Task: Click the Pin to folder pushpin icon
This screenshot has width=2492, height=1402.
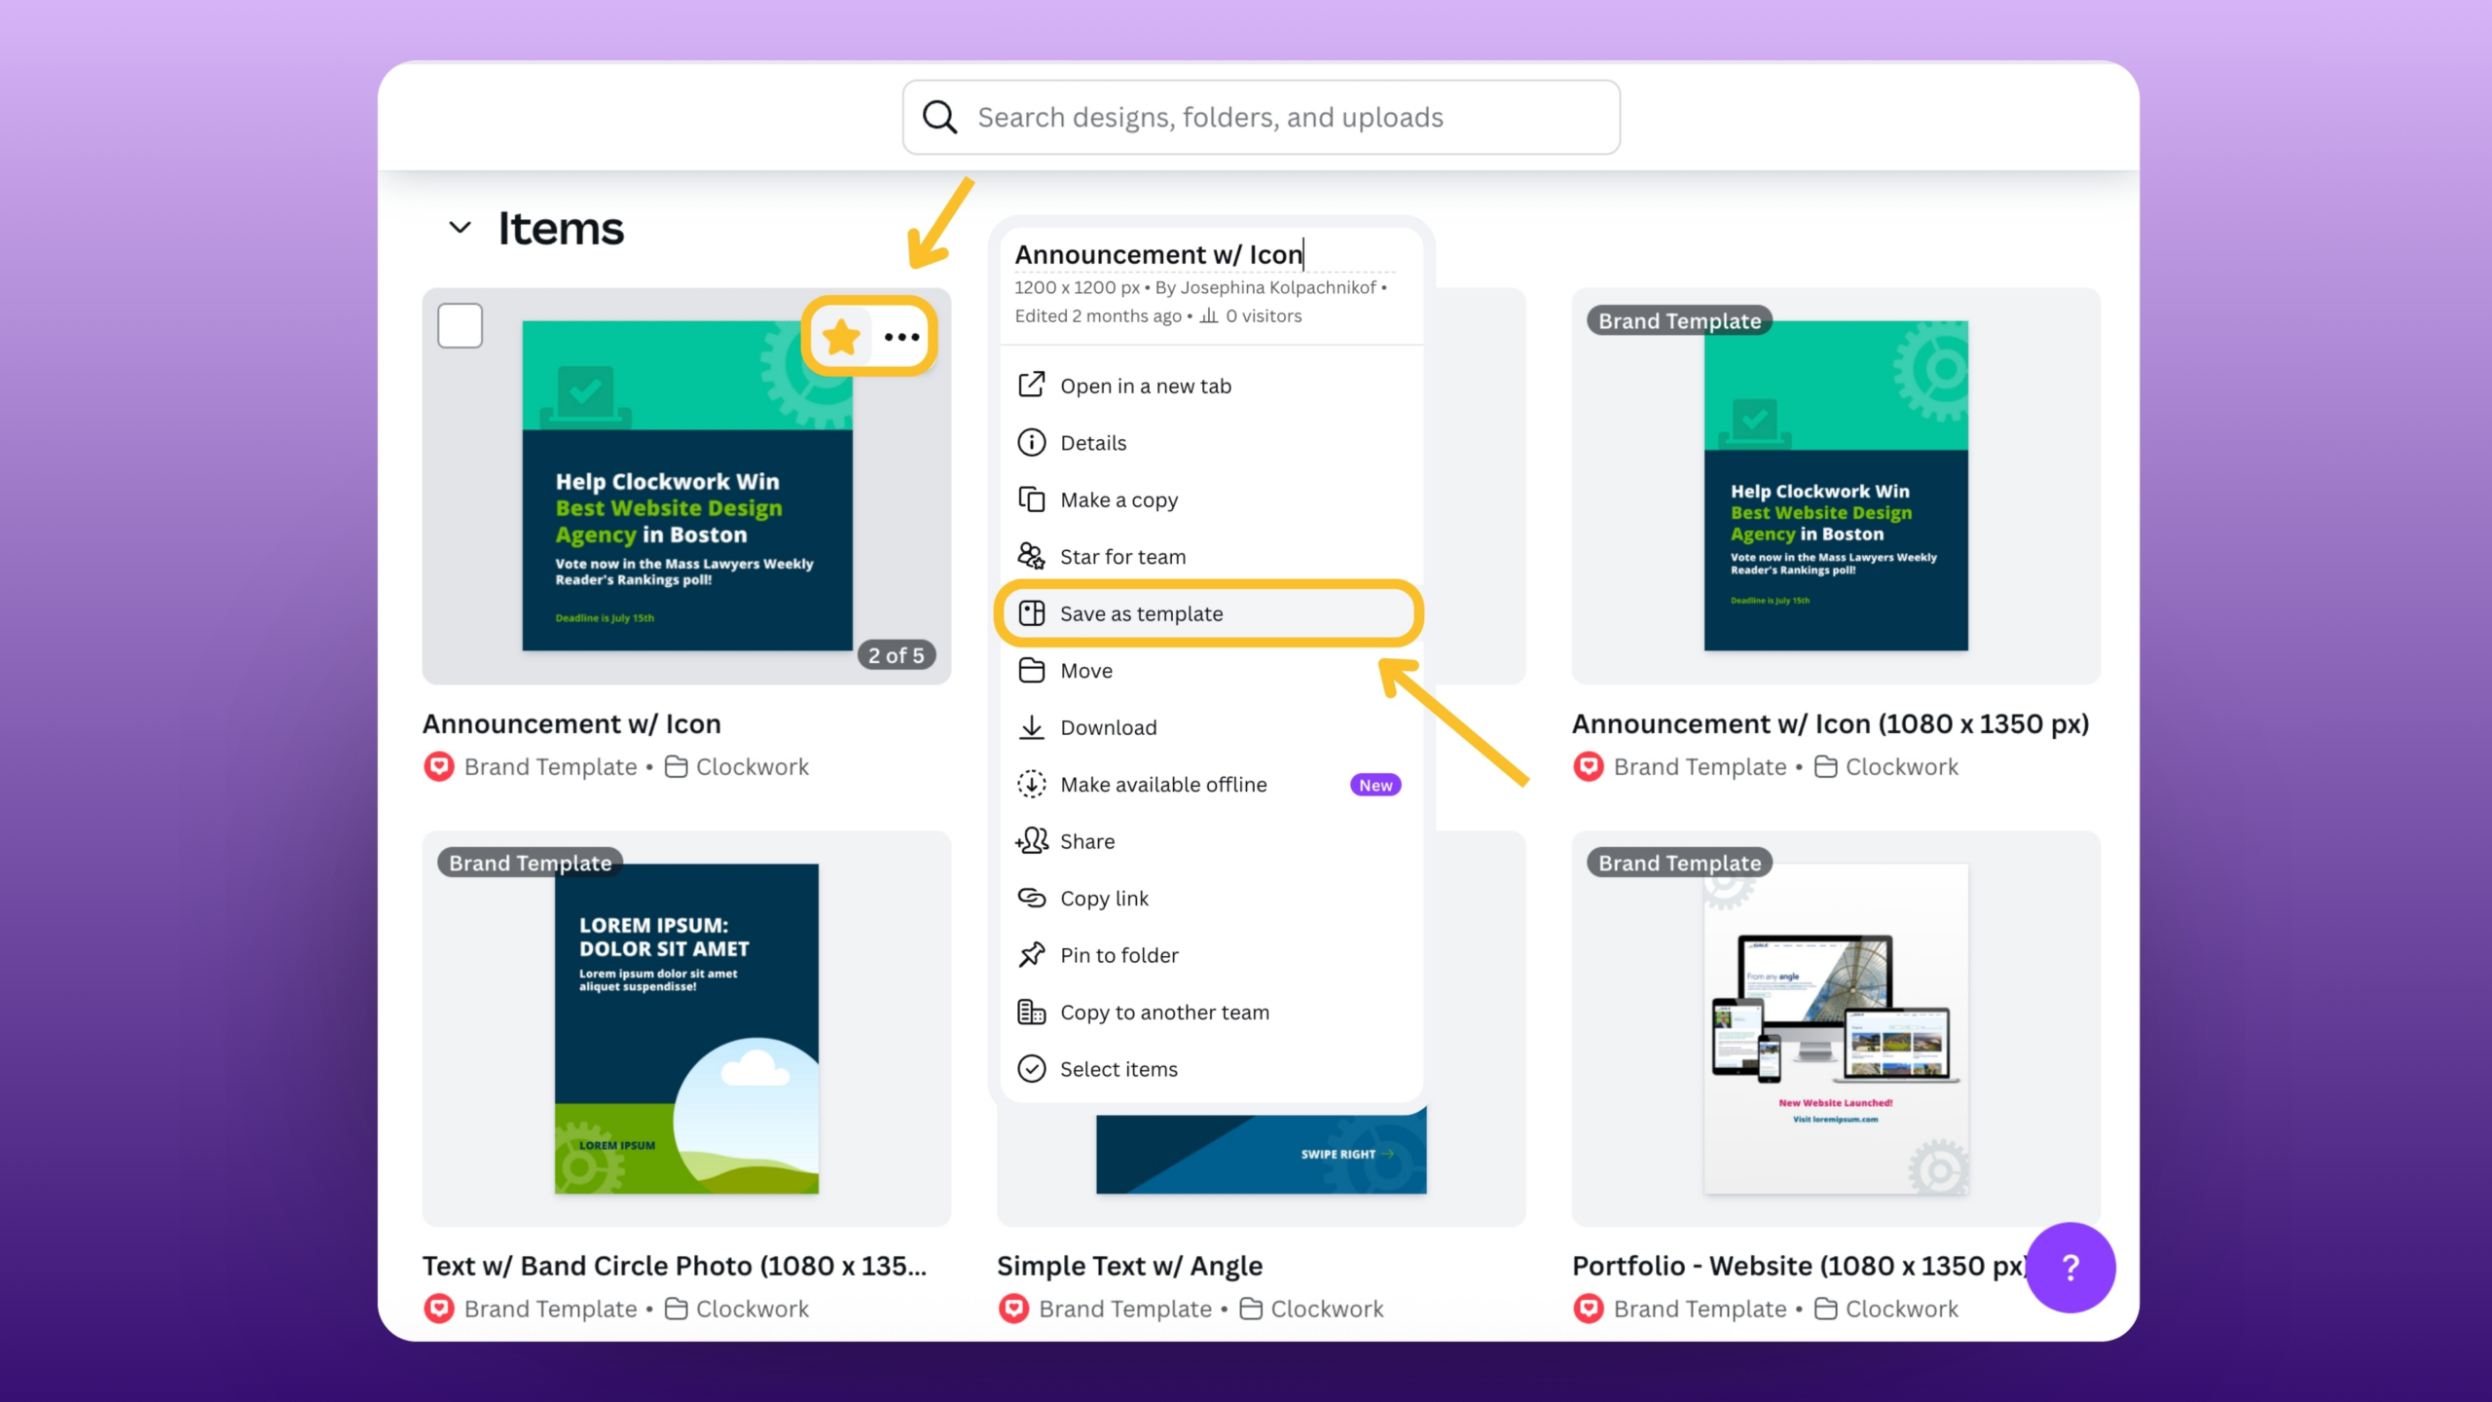Action: (1031, 954)
